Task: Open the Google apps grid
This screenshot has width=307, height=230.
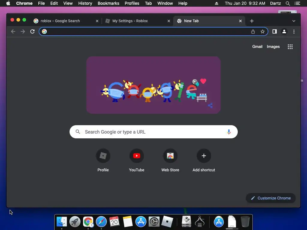Action: click(290, 46)
